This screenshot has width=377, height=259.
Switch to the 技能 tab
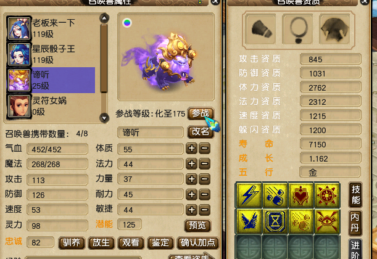pos(355,195)
